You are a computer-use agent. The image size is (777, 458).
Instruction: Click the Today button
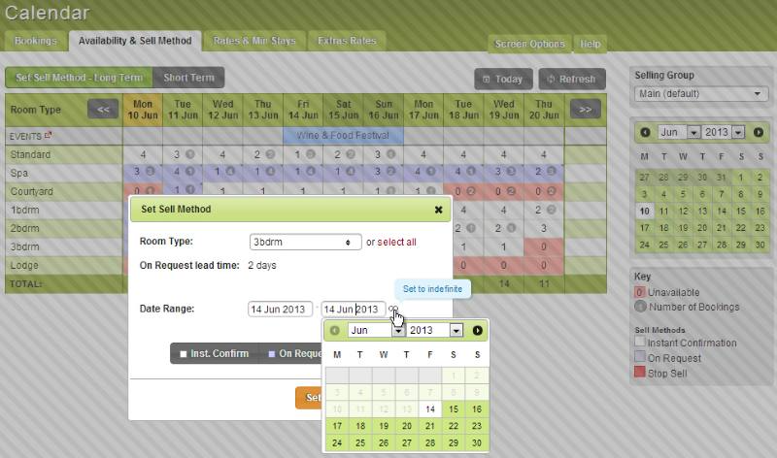coord(503,80)
